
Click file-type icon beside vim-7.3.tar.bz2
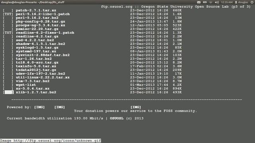click(x=8, y=81)
